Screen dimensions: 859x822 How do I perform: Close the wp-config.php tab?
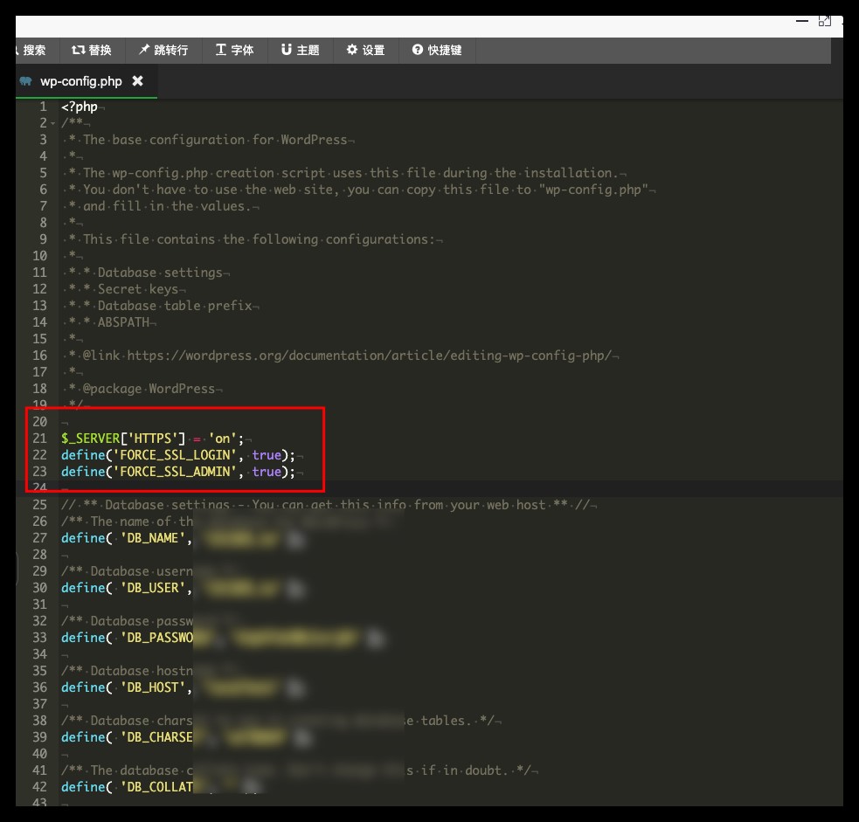(x=137, y=81)
